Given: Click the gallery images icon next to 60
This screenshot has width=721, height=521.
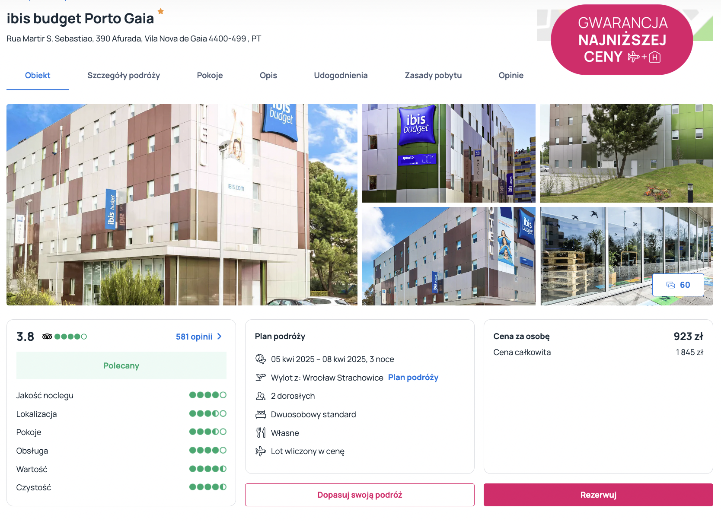Looking at the screenshot, I should click(x=670, y=285).
